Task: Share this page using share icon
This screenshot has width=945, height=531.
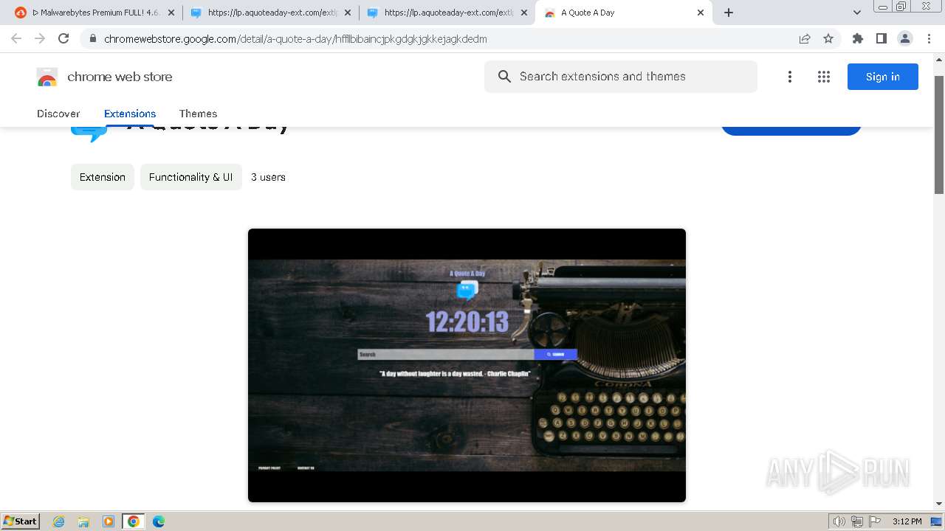Action: tap(805, 39)
